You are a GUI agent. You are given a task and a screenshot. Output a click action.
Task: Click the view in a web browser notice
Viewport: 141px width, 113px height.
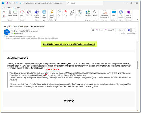32,38
